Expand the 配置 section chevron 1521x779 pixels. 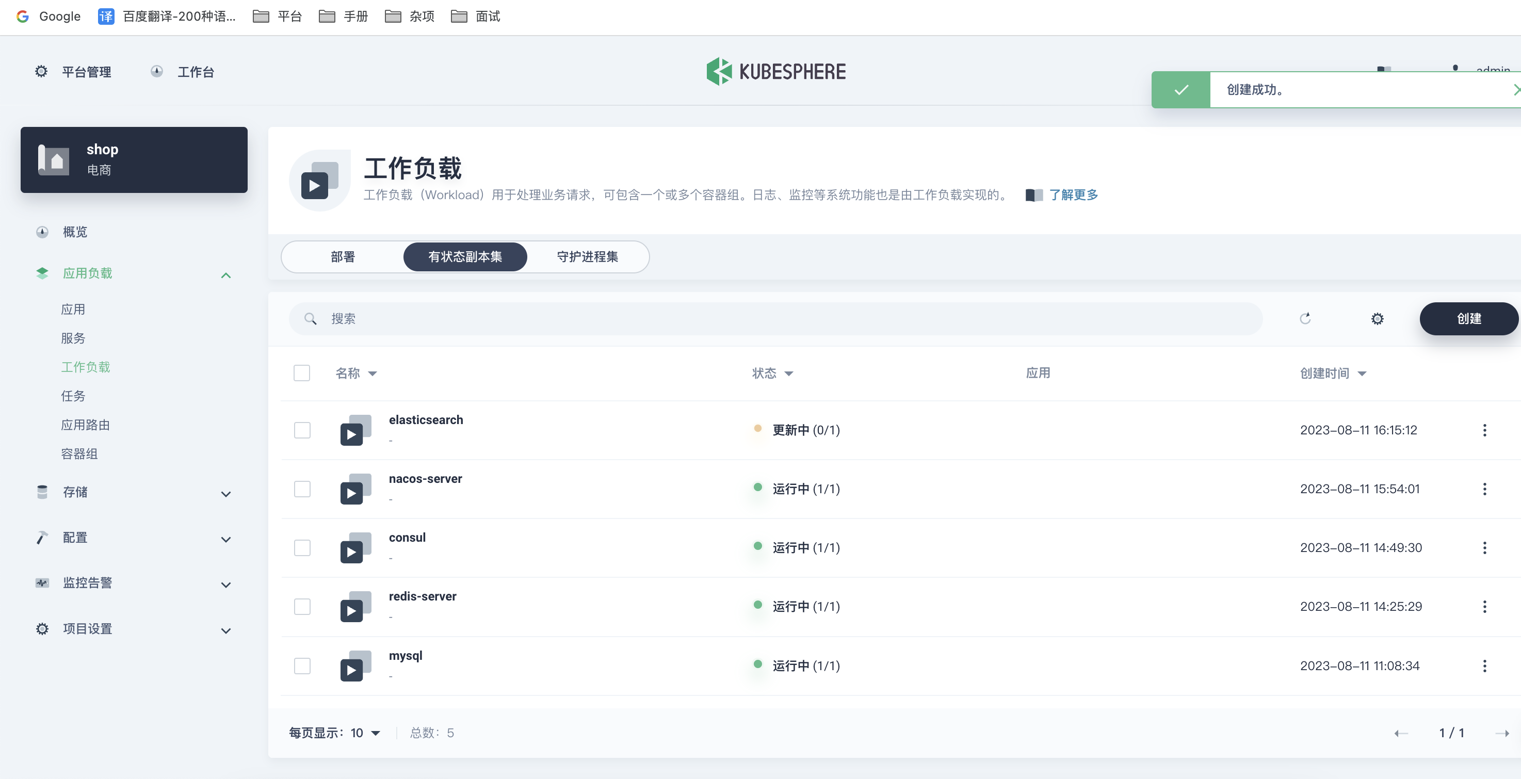tap(225, 539)
